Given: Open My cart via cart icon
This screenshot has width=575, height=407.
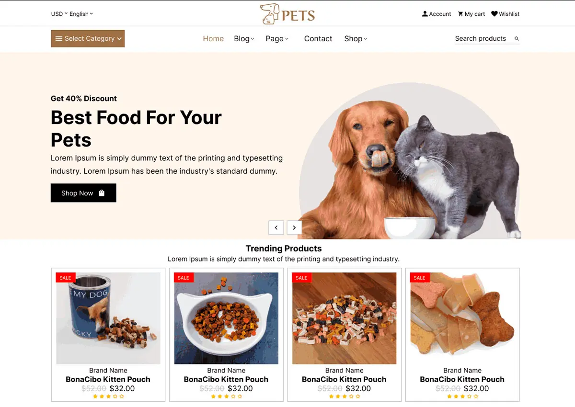Looking at the screenshot, I should click(x=460, y=14).
